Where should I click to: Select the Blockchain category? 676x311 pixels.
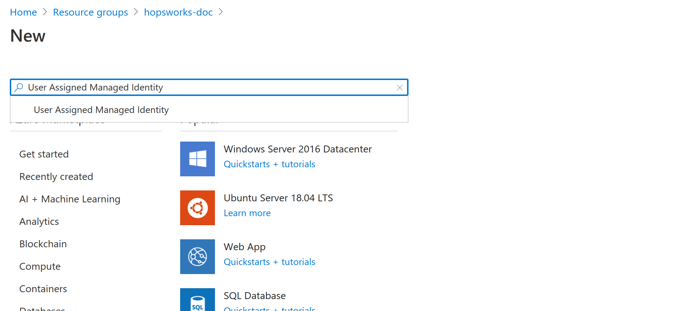click(43, 244)
